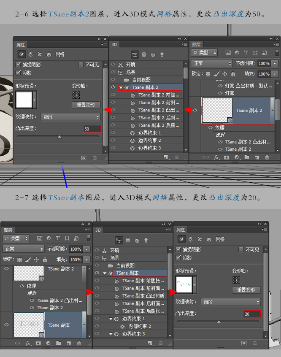This screenshot has width=281, height=357.
Task: Click the Cap tab icon in upper properties panel
Action: (40, 54)
